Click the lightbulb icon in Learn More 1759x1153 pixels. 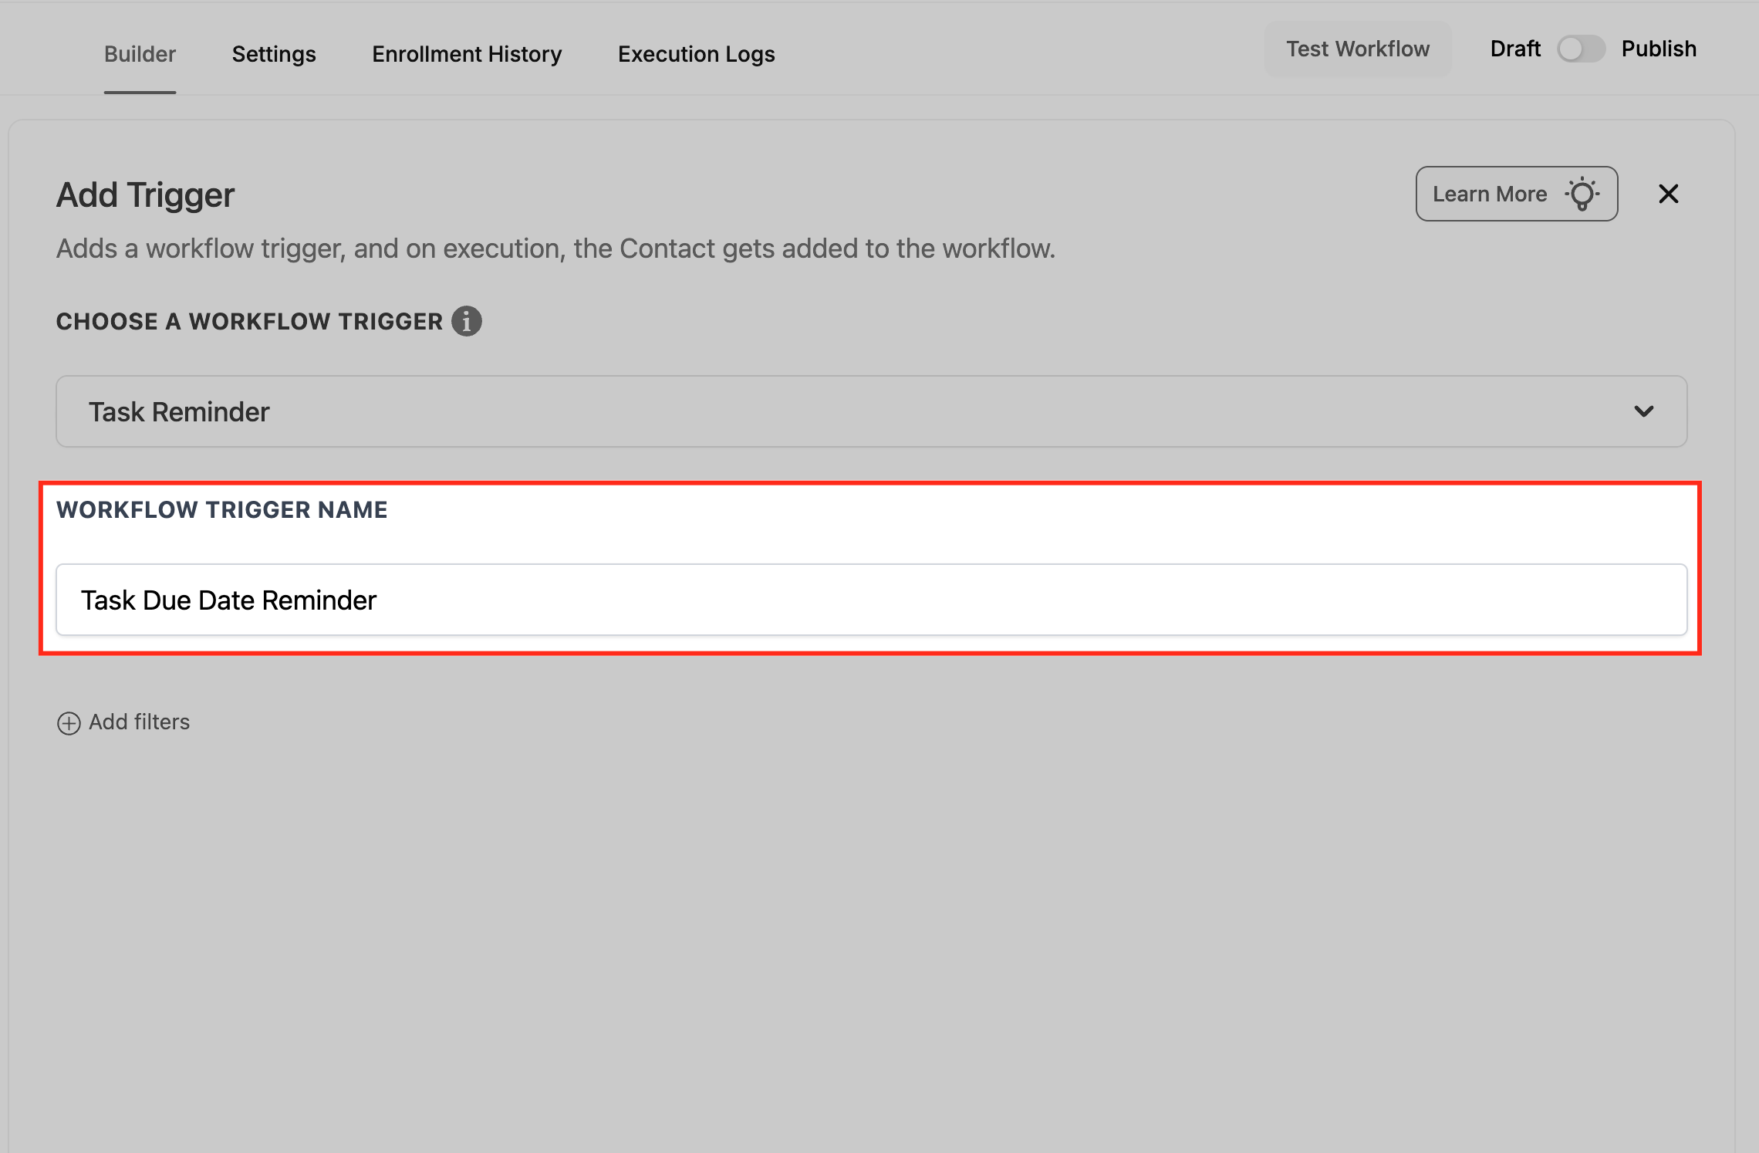[x=1582, y=194]
